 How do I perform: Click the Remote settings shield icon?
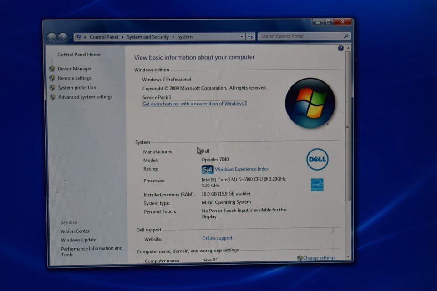pyautogui.click(x=52, y=78)
